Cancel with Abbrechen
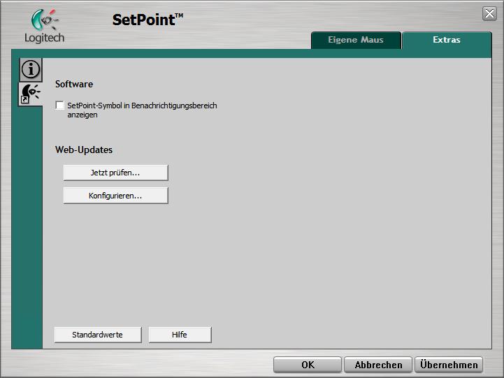 (378, 365)
